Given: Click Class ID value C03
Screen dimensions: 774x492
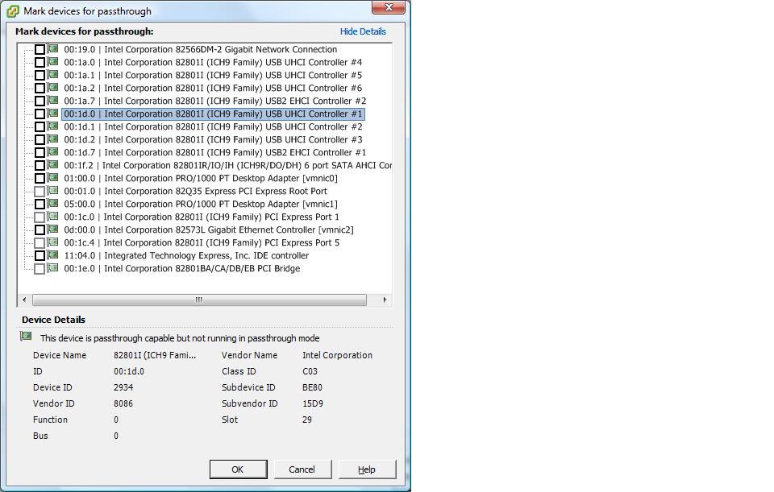Looking at the screenshot, I should point(310,371).
